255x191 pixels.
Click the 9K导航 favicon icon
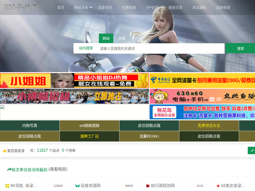coord(7,186)
